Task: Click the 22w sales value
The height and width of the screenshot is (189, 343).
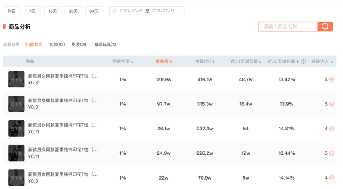Action: pyautogui.click(x=164, y=178)
